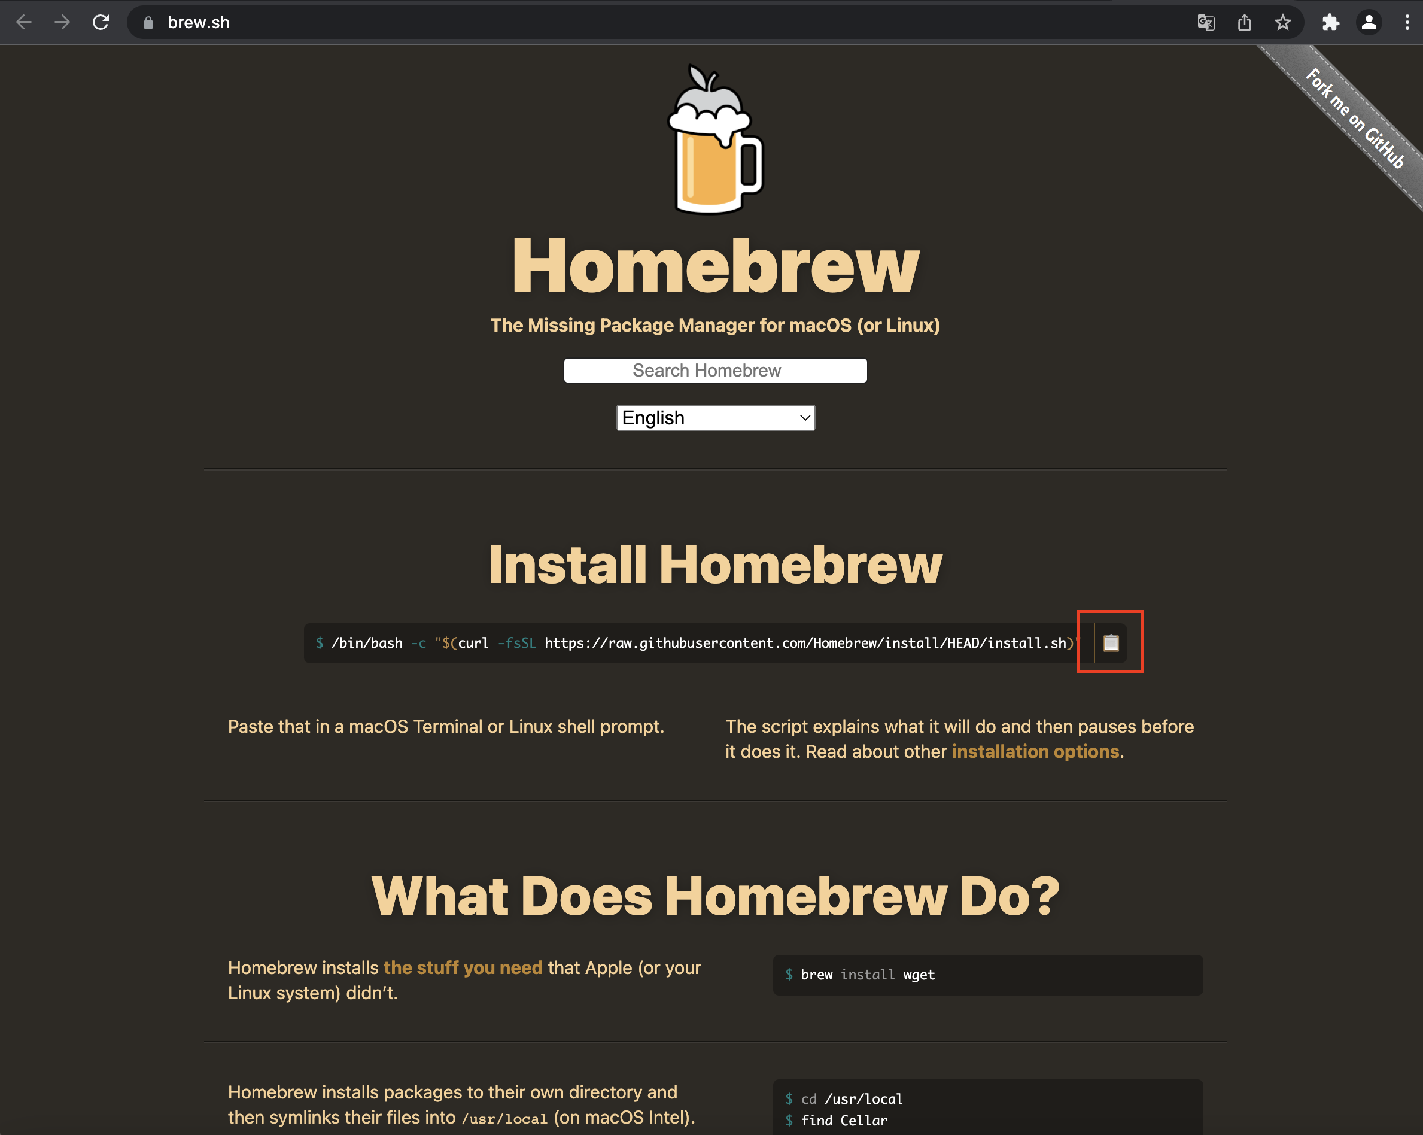
Task: Open the user profile avatar
Action: pos(1369,23)
